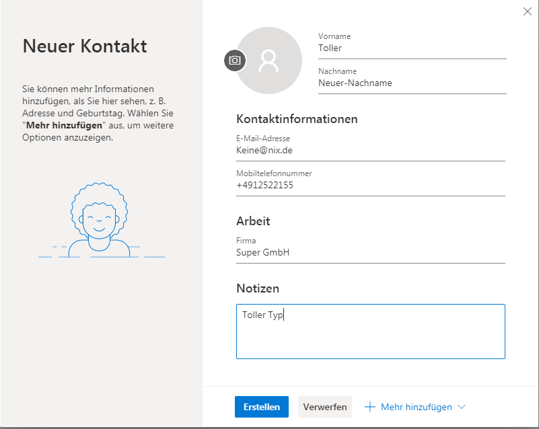This screenshot has height=429, width=539.
Task: Click bold Mehr hinzufügen text in description
Action: tap(65, 126)
